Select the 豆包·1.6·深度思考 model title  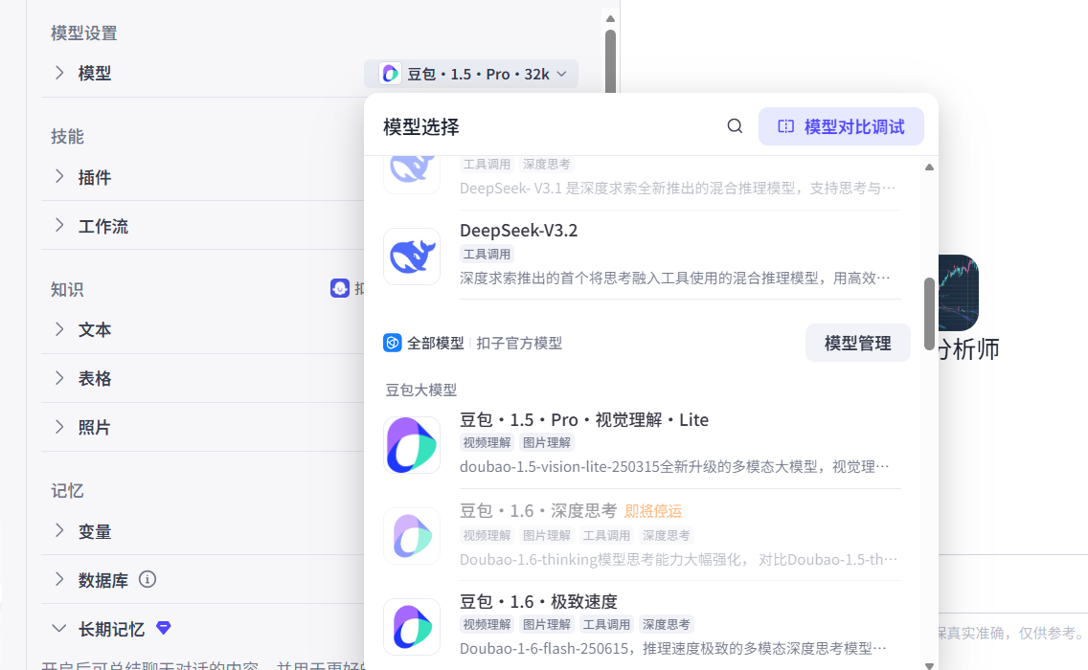tap(537, 511)
